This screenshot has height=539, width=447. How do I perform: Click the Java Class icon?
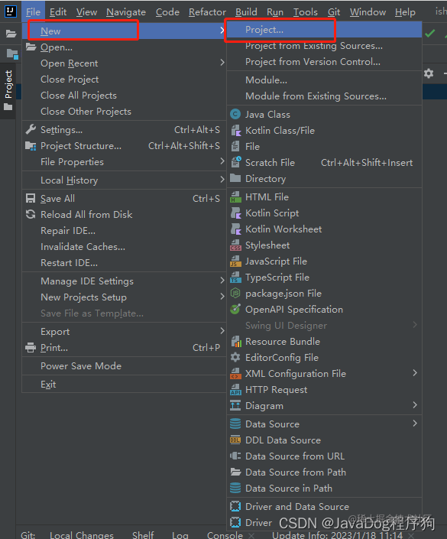[235, 114]
